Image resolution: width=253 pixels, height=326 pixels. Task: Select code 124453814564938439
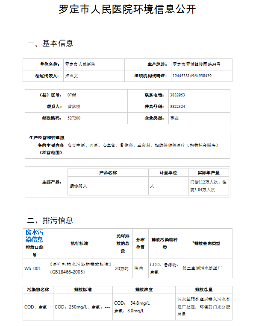(192, 76)
